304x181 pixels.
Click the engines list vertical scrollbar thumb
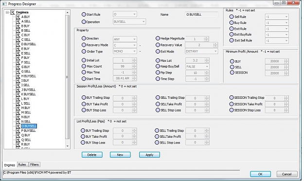pyautogui.click(x=67, y=77)
